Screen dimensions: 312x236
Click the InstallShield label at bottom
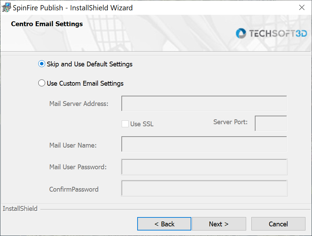pyautogui.click(x=20, y=209)
